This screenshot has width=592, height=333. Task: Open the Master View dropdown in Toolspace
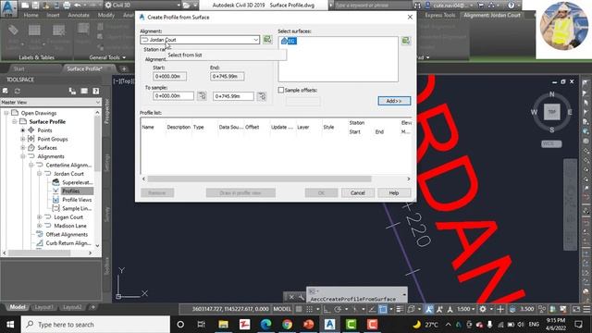pyautogui.click(x=51, y=103)
